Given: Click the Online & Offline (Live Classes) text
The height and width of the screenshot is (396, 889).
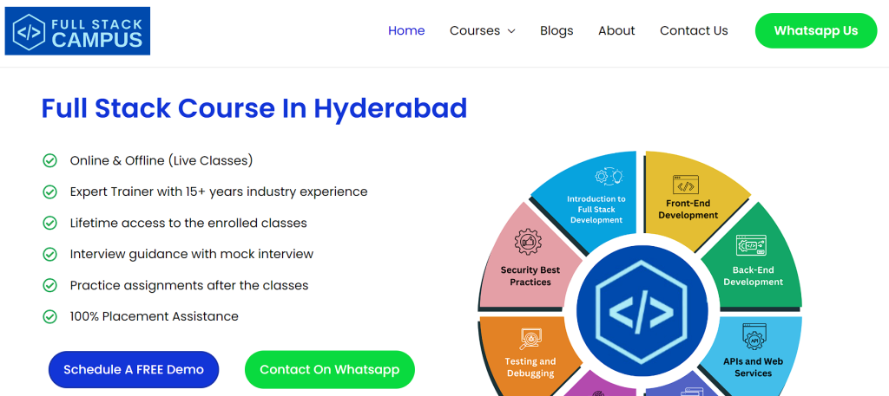Looking at the screenshot, I should pos(161,160).
